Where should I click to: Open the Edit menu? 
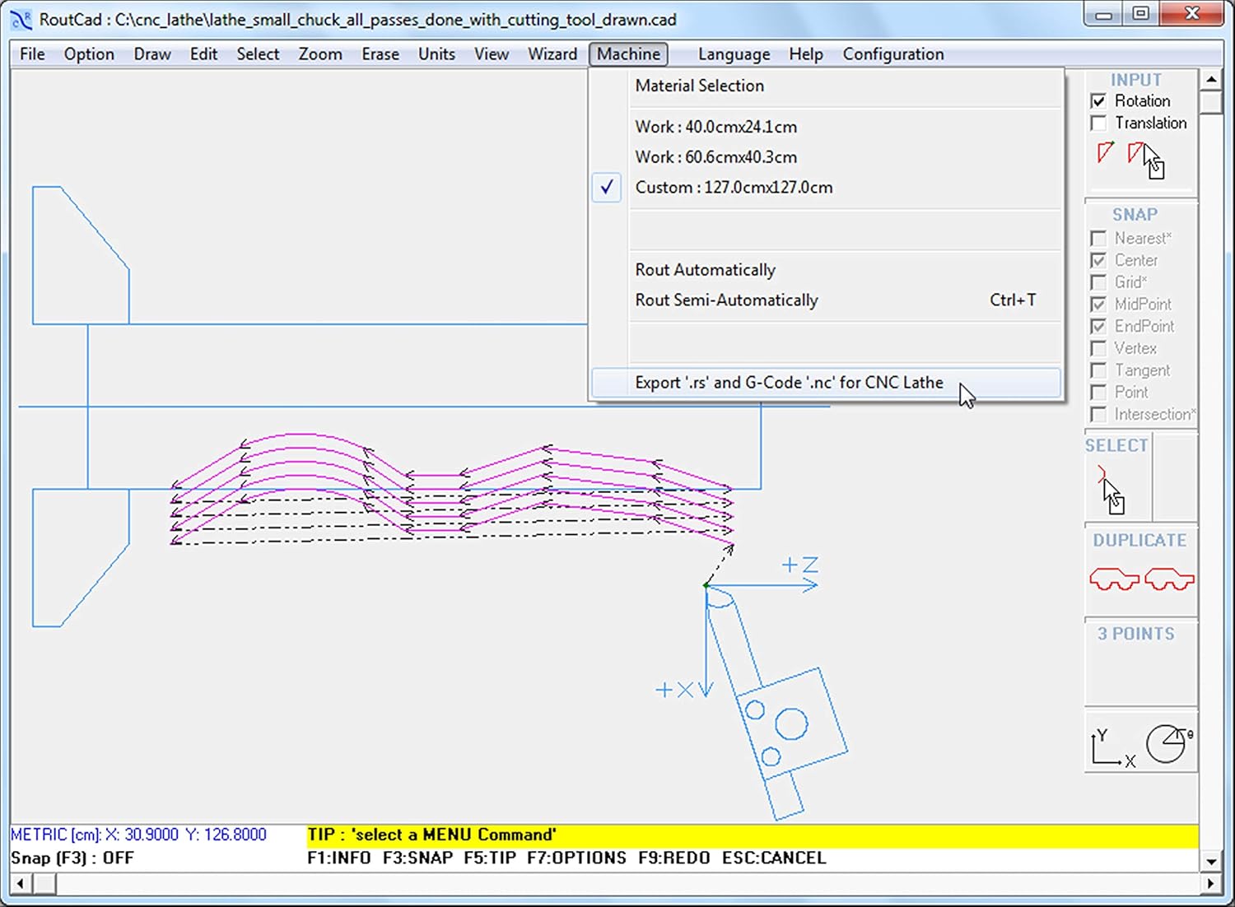[203, 54]
